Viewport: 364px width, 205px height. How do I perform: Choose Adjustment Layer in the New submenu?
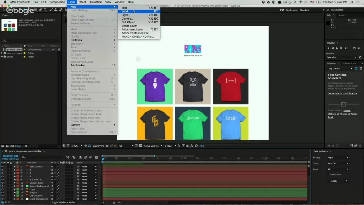pos(139,29)
